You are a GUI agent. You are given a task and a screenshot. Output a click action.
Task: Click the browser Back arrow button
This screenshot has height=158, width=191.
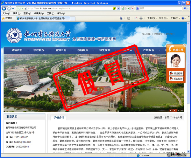click(x=4, y=8)
